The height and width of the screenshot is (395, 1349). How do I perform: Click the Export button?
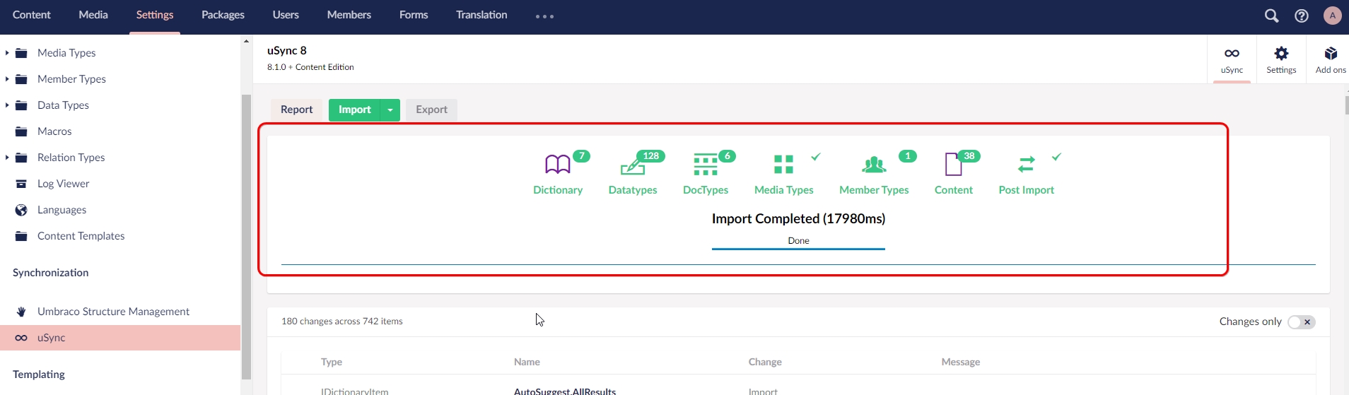[431, 110]
